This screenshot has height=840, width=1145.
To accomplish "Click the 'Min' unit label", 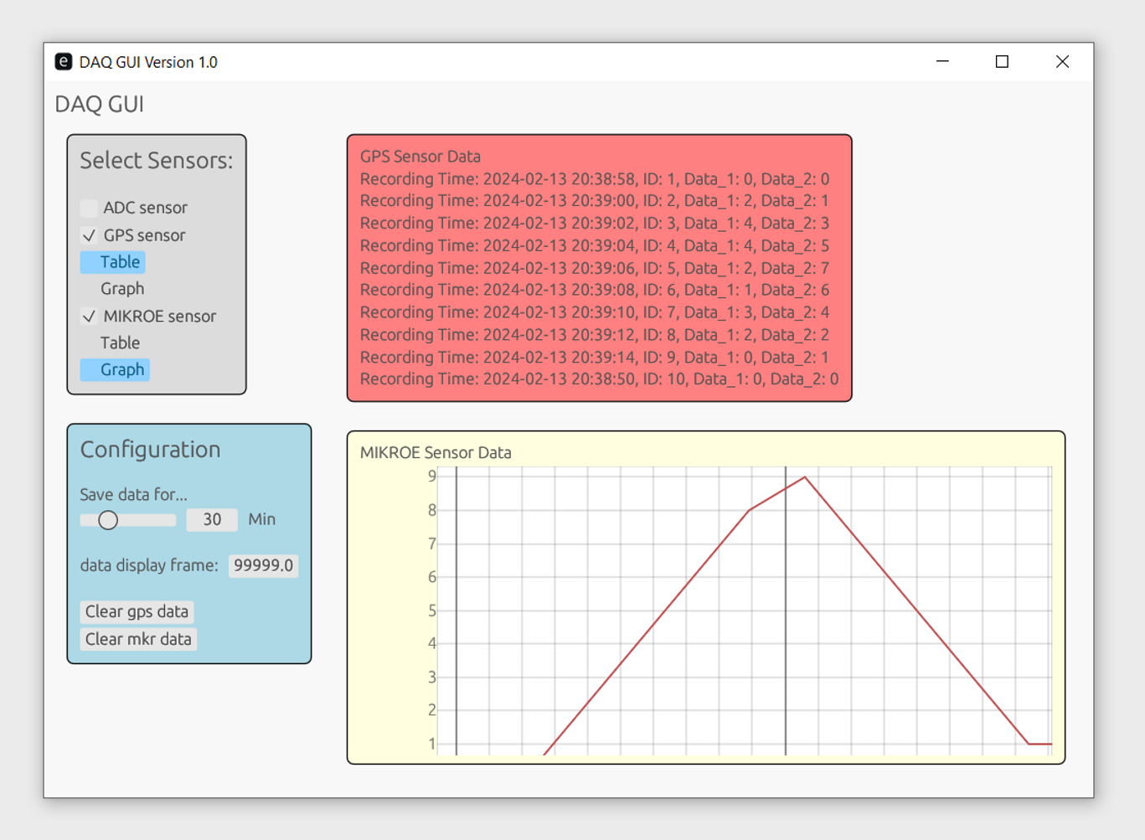I will pyautogui.click(x=262, y=519).
